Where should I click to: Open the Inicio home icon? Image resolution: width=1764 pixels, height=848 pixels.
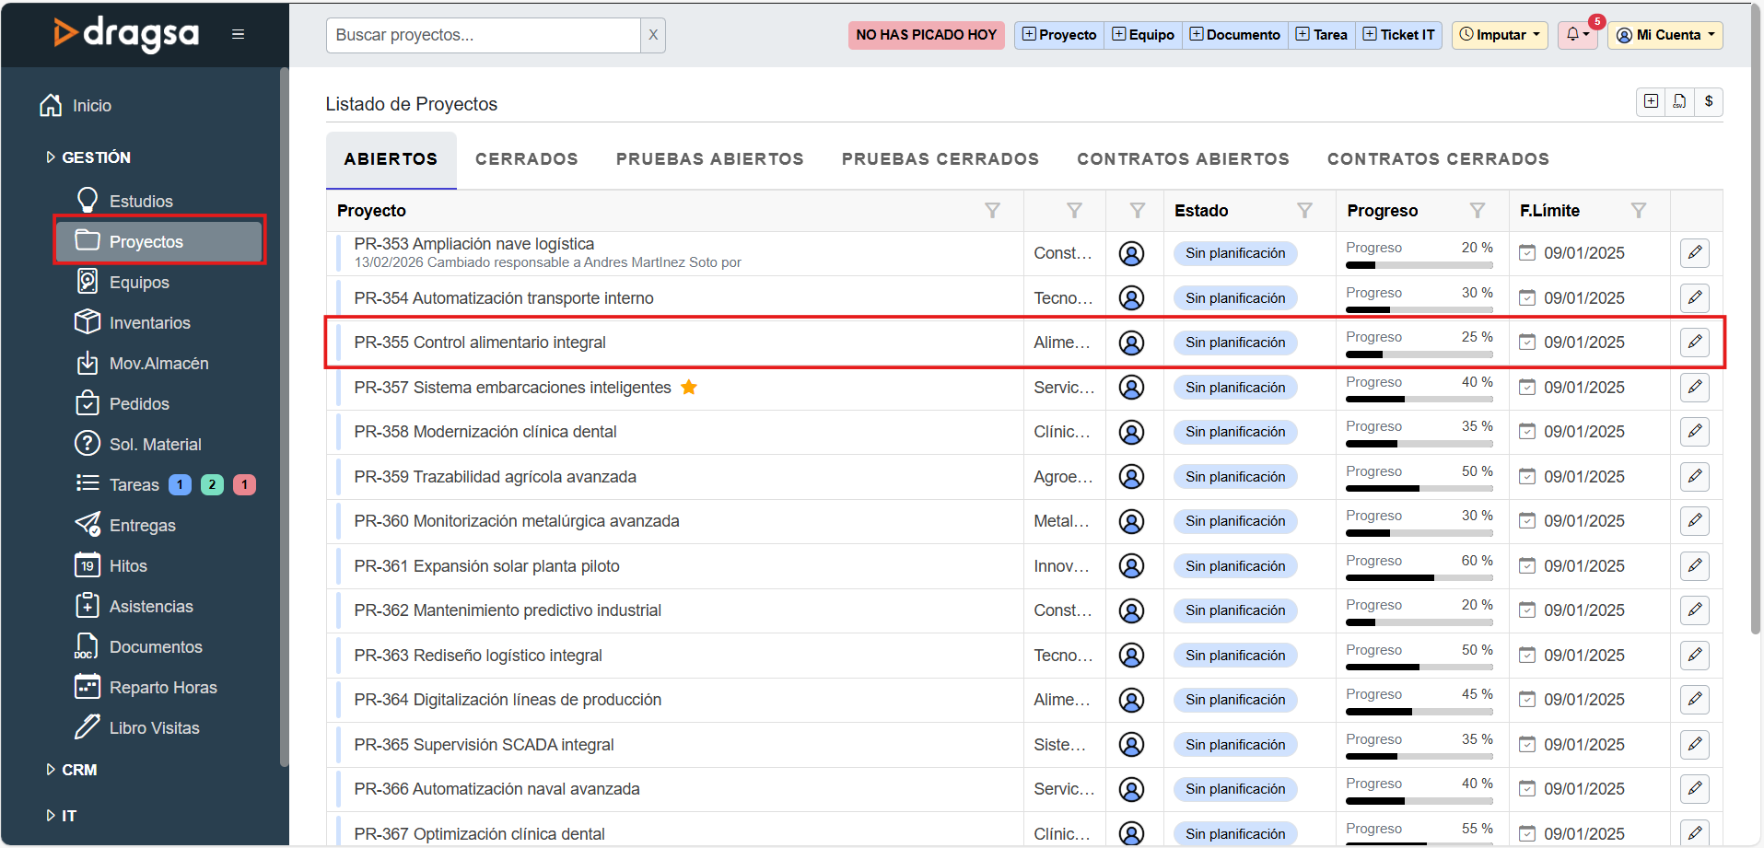pyautogui.click(x=52, y=106)
